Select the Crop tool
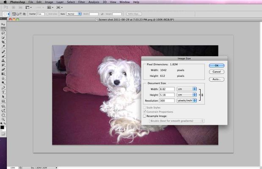 (x=3, y=42)
